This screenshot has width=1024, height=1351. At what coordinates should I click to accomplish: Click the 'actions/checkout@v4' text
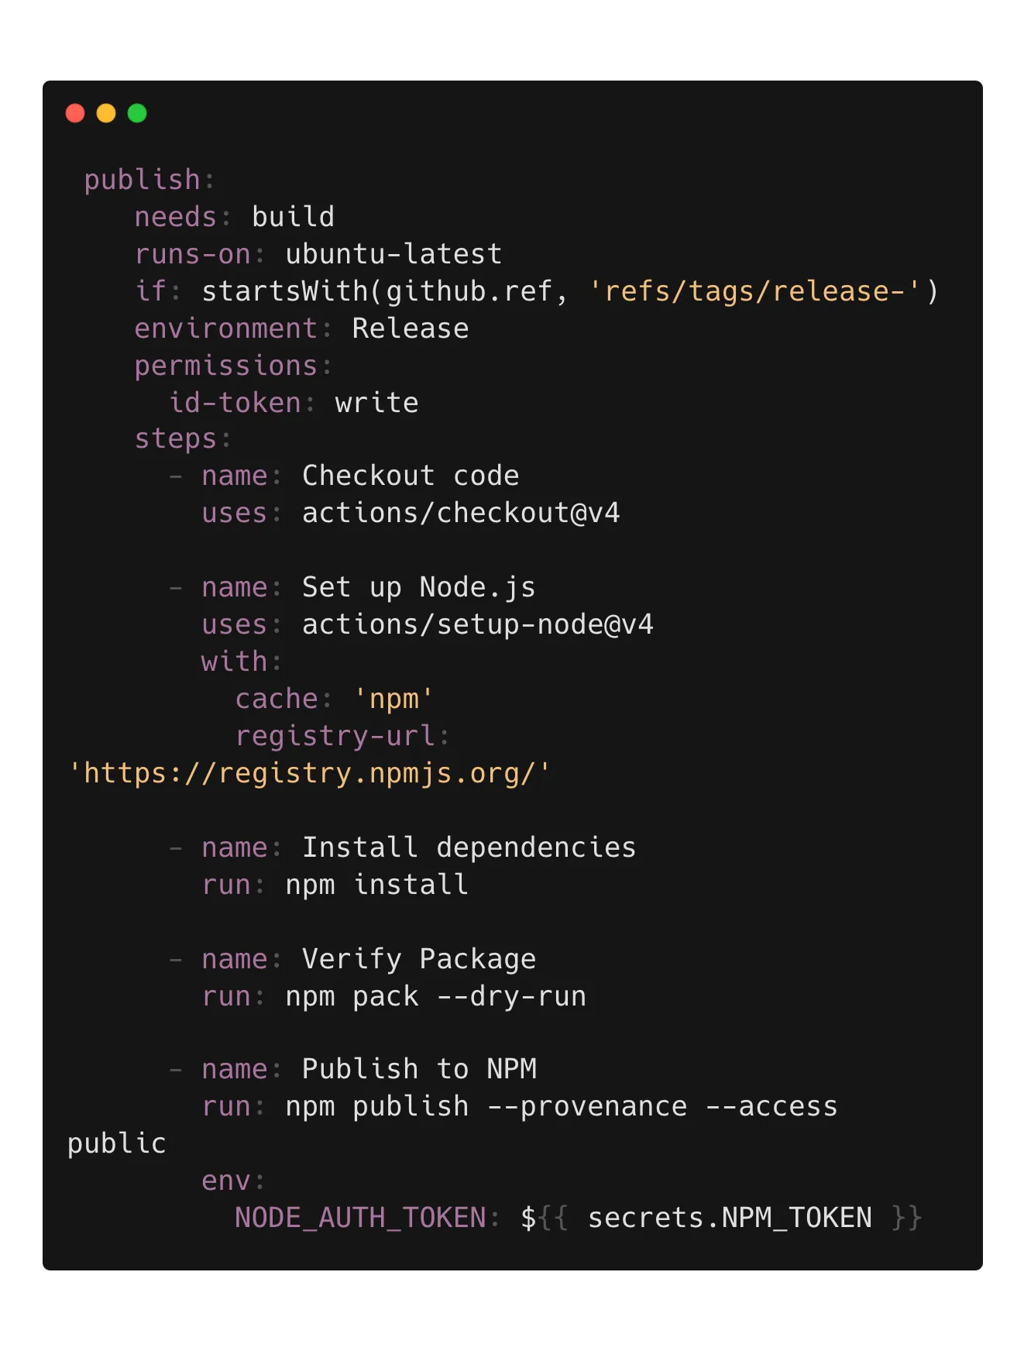tap(461, 513)
